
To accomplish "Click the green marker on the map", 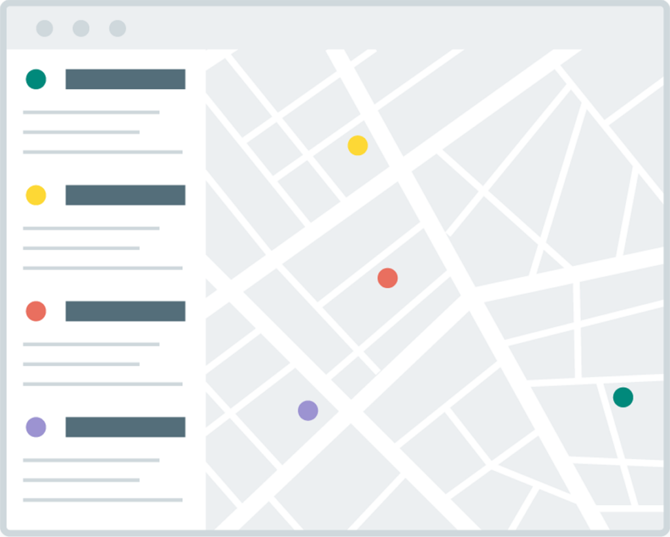I will coord(622,397).
